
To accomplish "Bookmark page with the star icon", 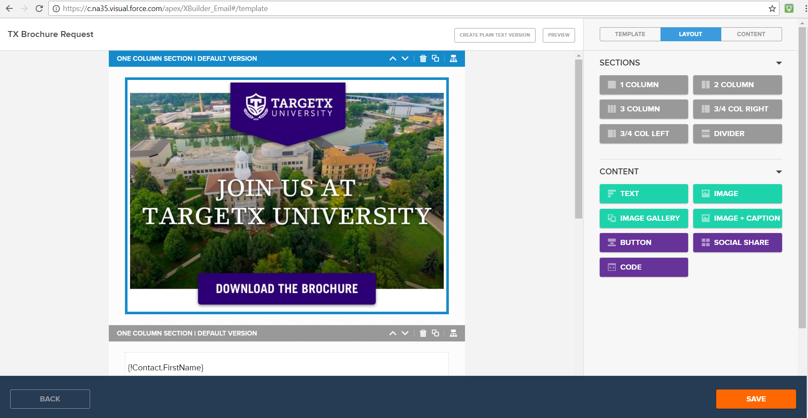I will [x=772, y=9].
